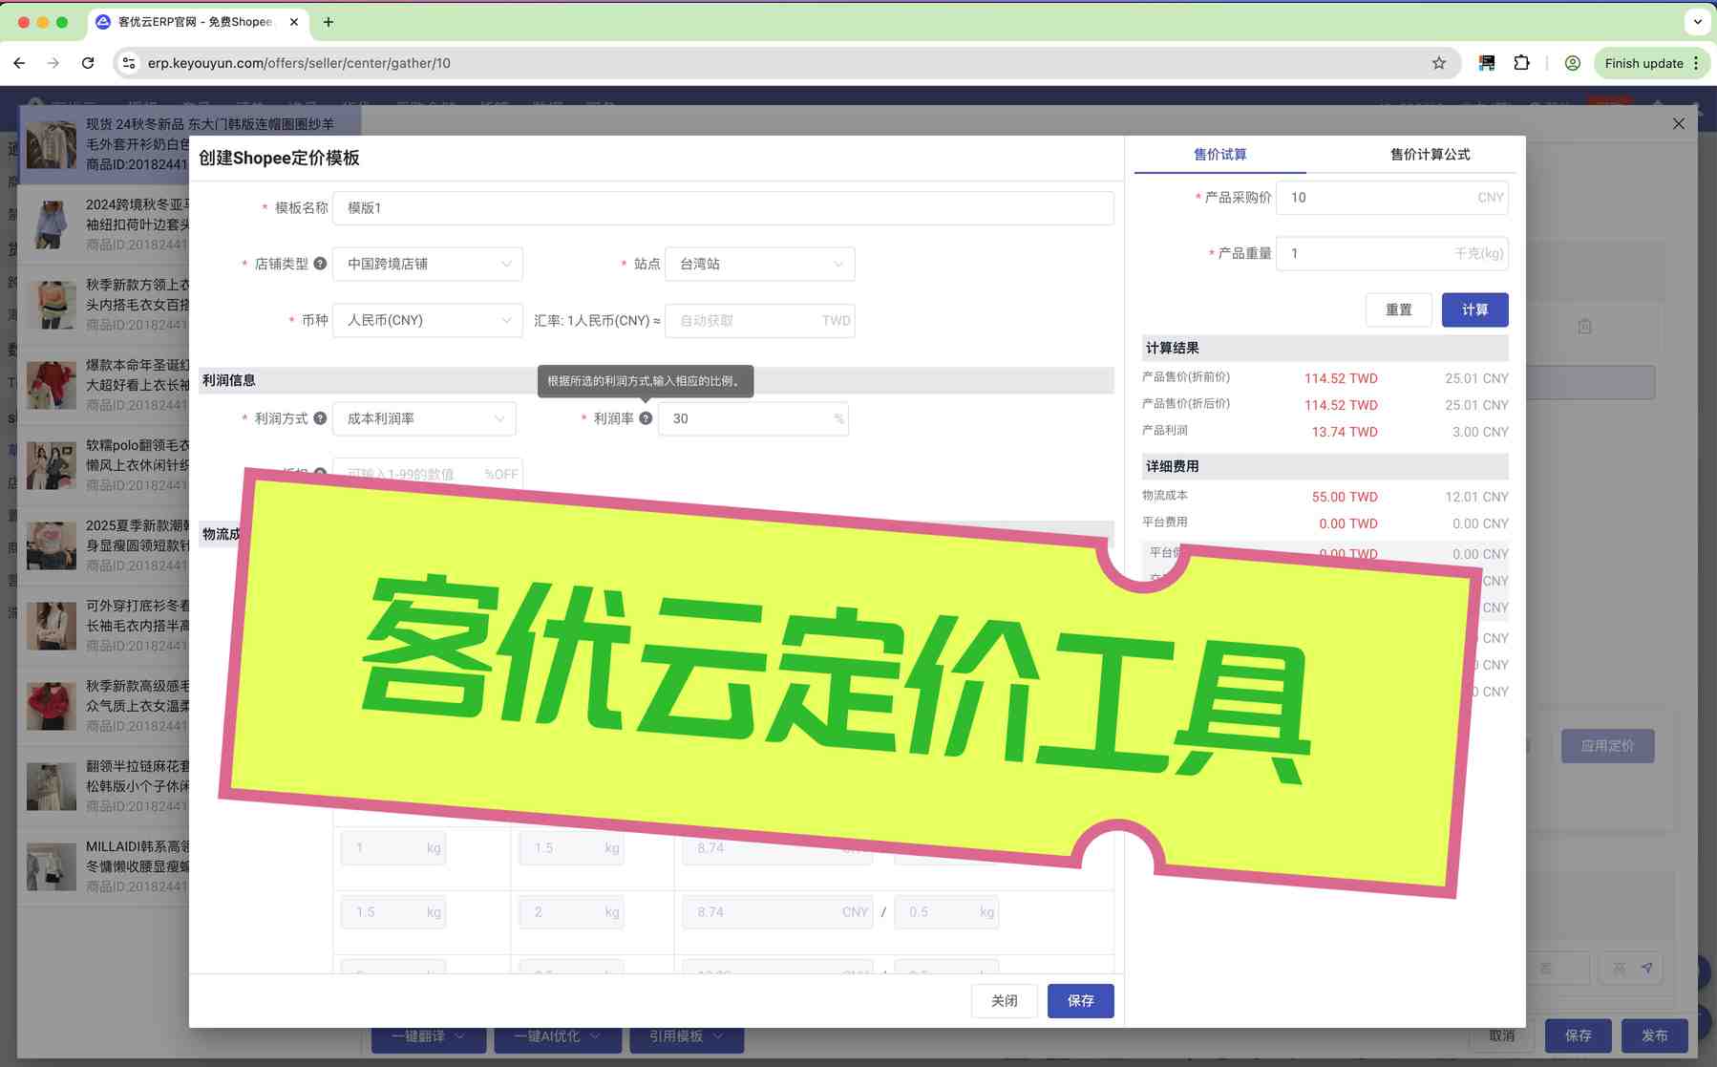Open the 店铺类型 dropdown showing 中国跨境店铺
Image resolution: width=1717 pixels, height=1067 pixels.
tap(427, 265)
